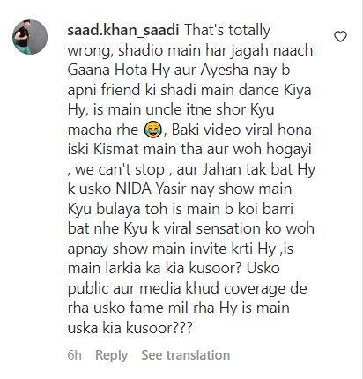Click the "uska kia kusoor???" closing line

[x=130, y=328]
